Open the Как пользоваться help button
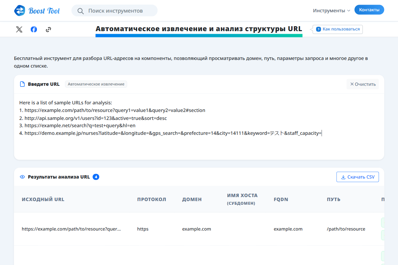 338,29
